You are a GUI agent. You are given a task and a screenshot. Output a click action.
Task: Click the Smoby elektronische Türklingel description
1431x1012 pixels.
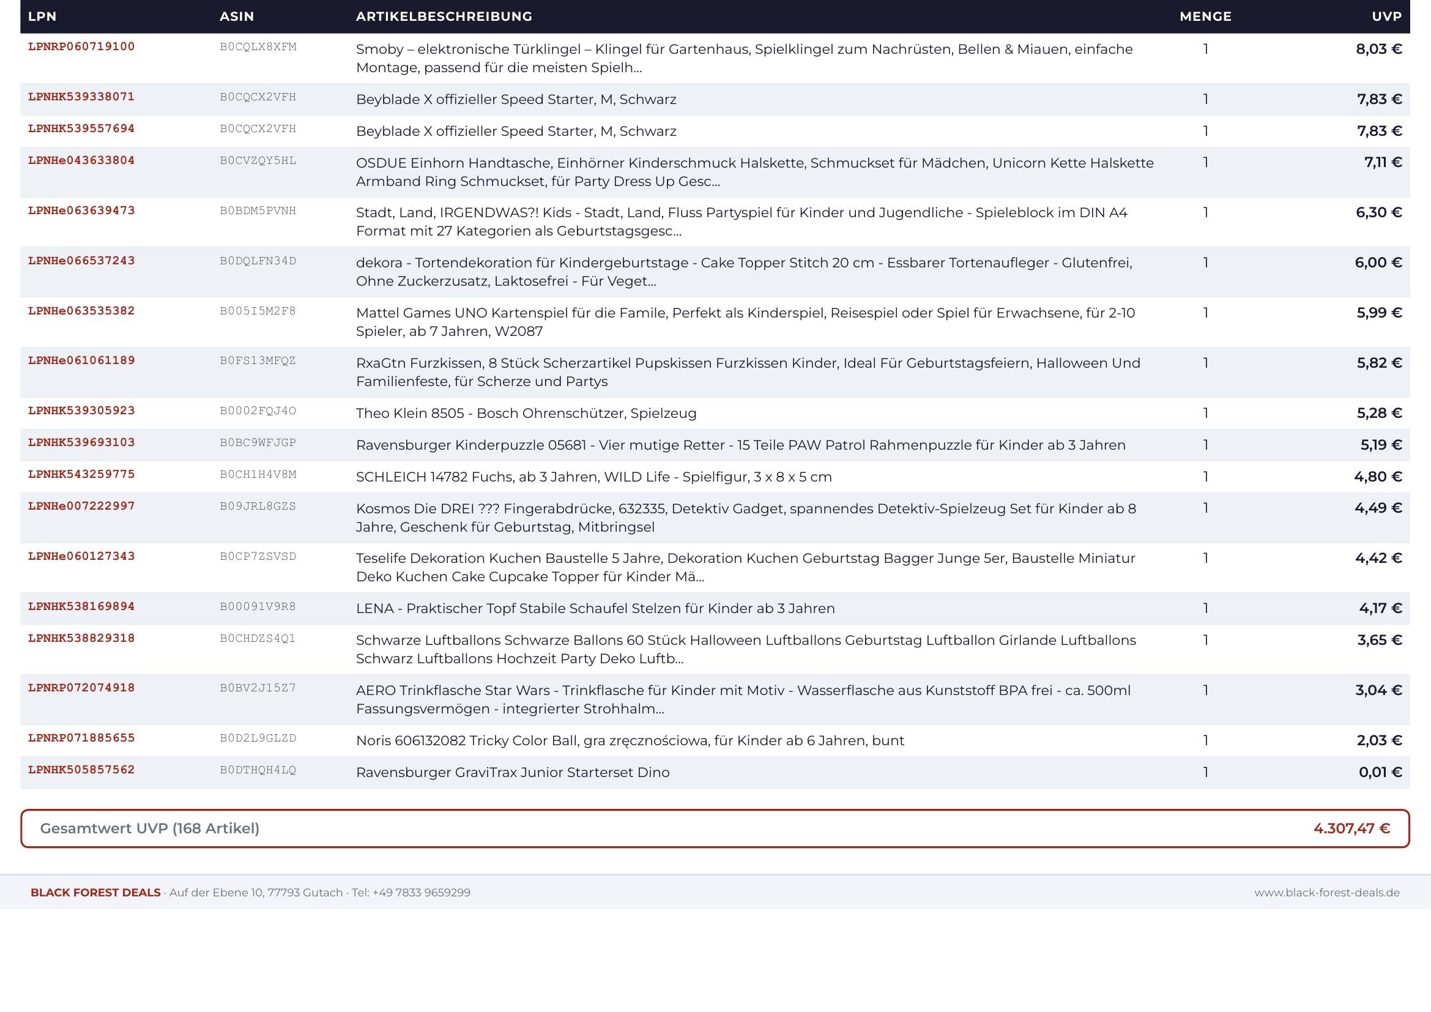point(744,59)
